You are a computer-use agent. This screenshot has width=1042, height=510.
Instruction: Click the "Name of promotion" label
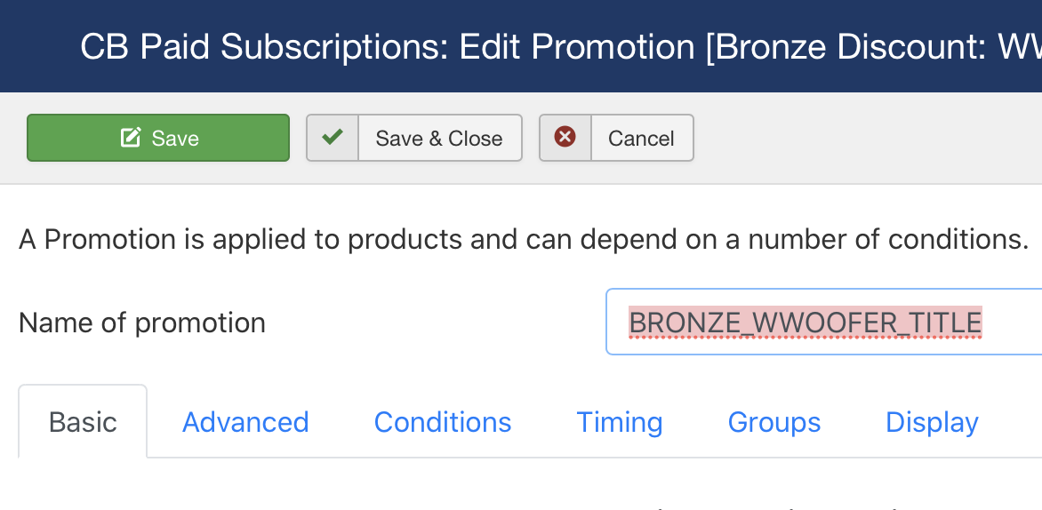(142, 323)
